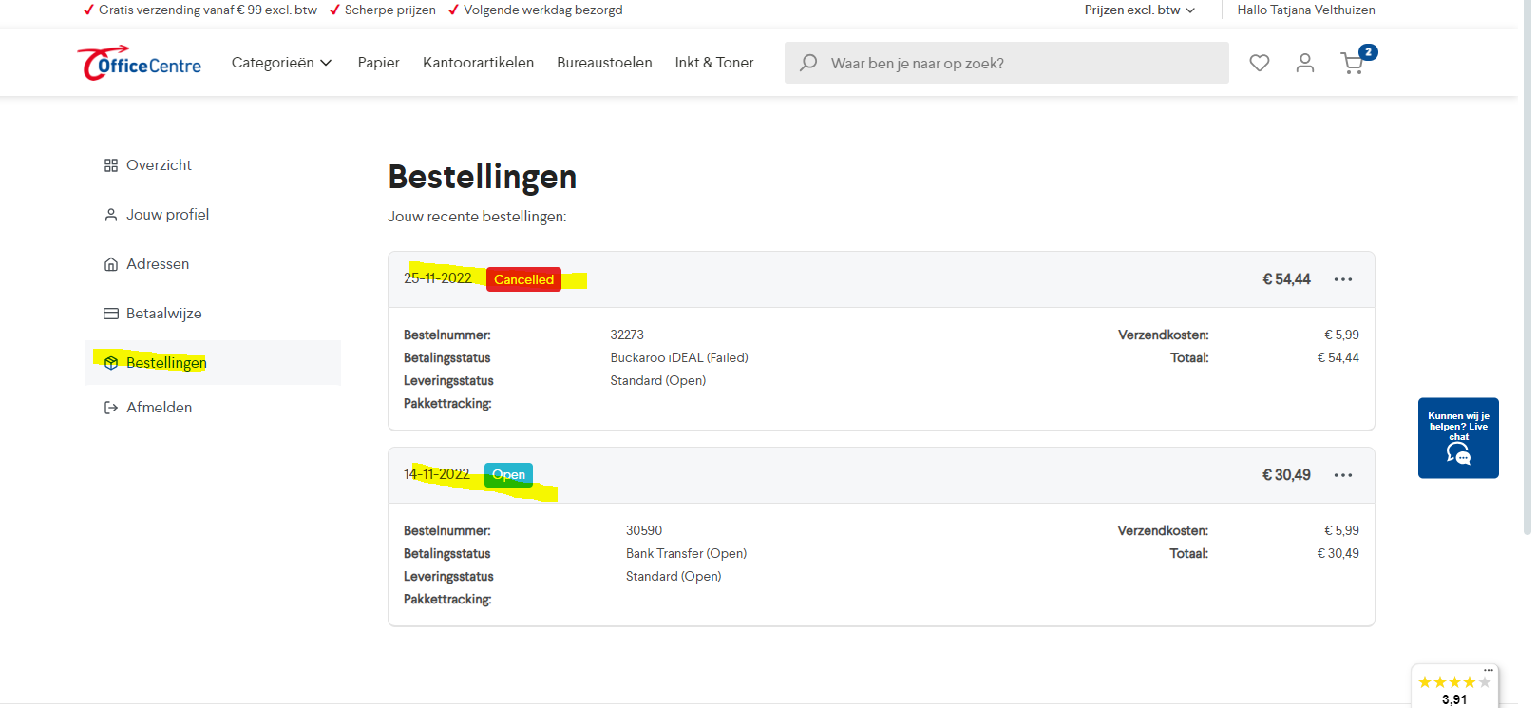Click 'Scherpe prijzen' text

[390, 10]
